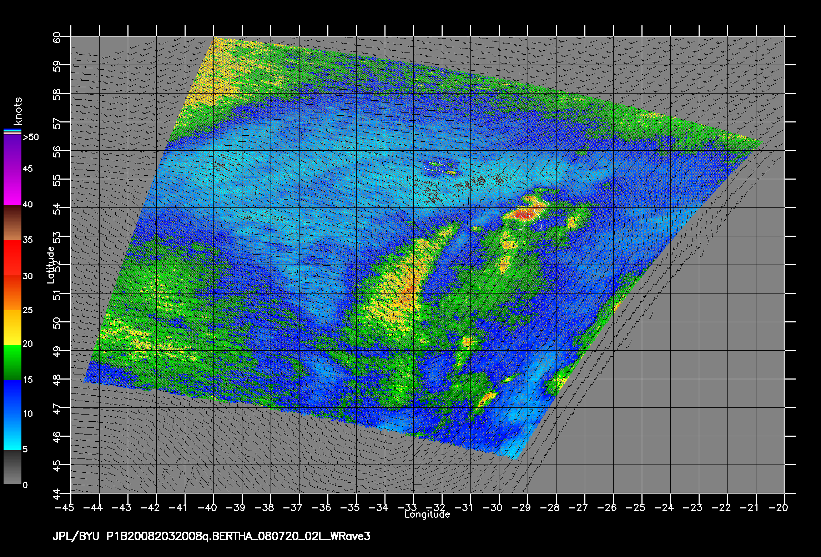Viewport: 821px width, 557px height.
Task: Click the longitude tick label '-26'
Action: click(606, 507)
